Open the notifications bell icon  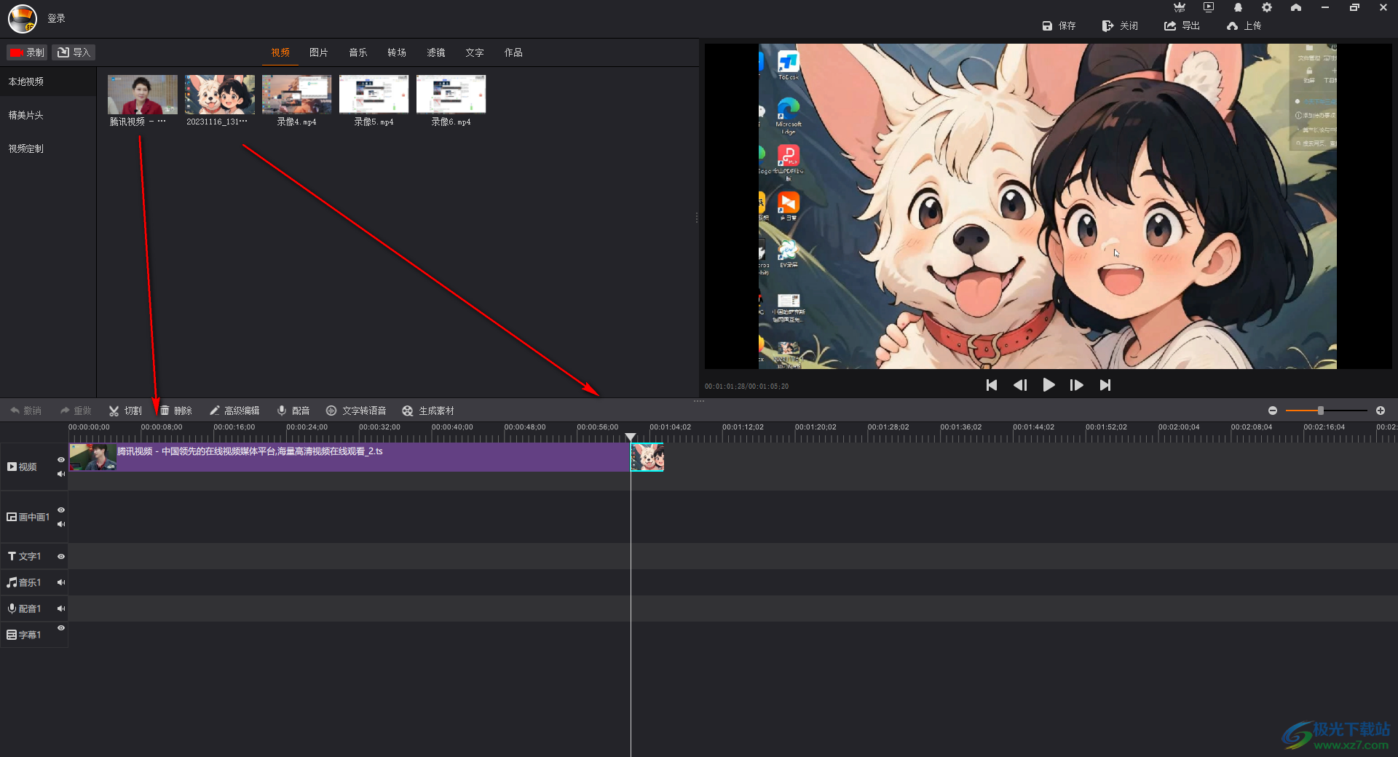coord(1238,7)
